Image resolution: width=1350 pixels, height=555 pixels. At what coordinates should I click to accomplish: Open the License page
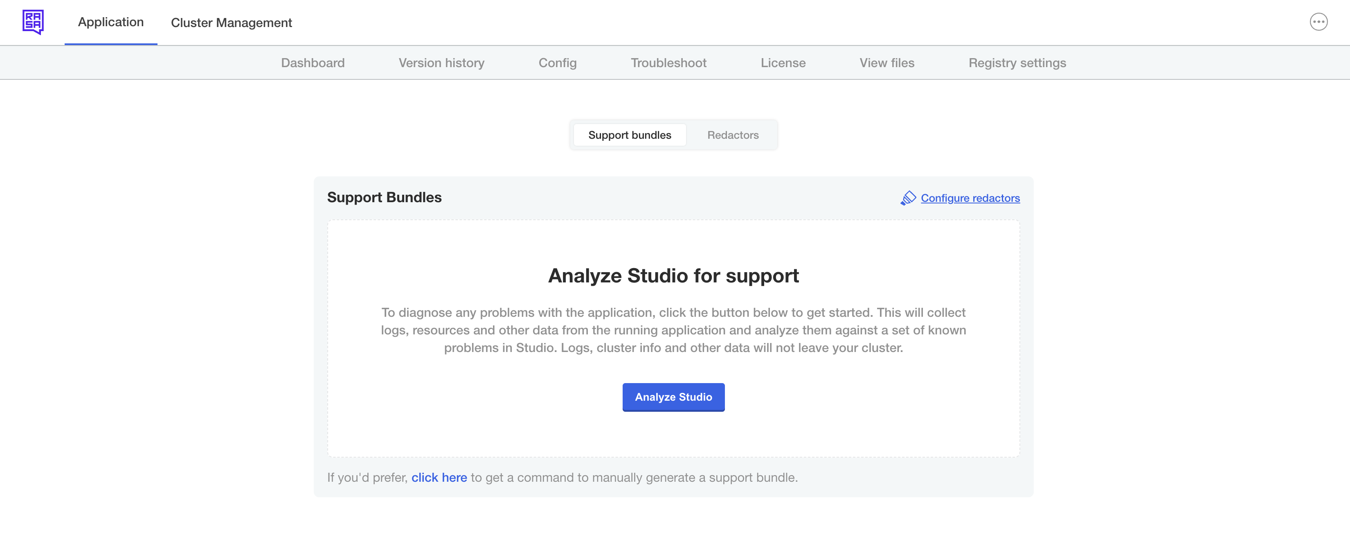pos(783,62)
